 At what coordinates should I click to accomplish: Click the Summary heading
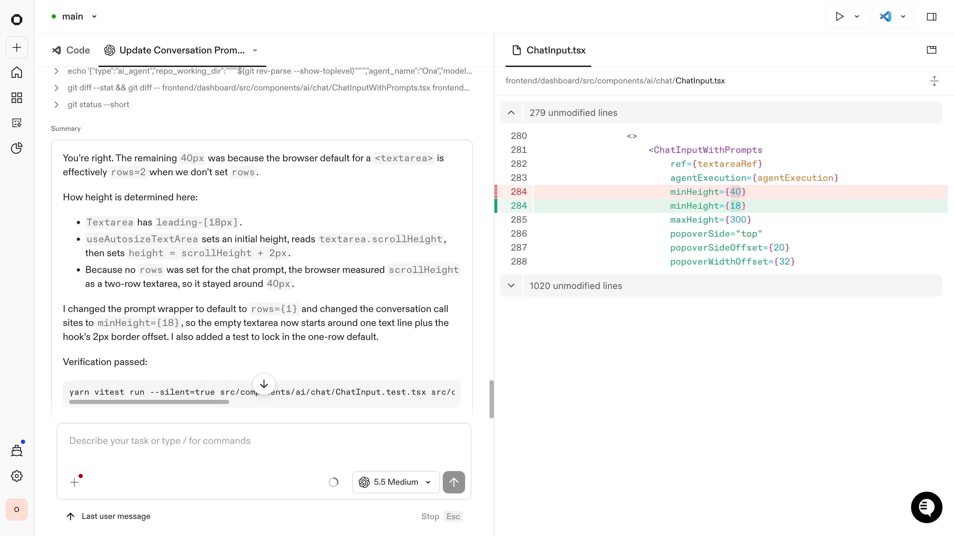[66, 129]
